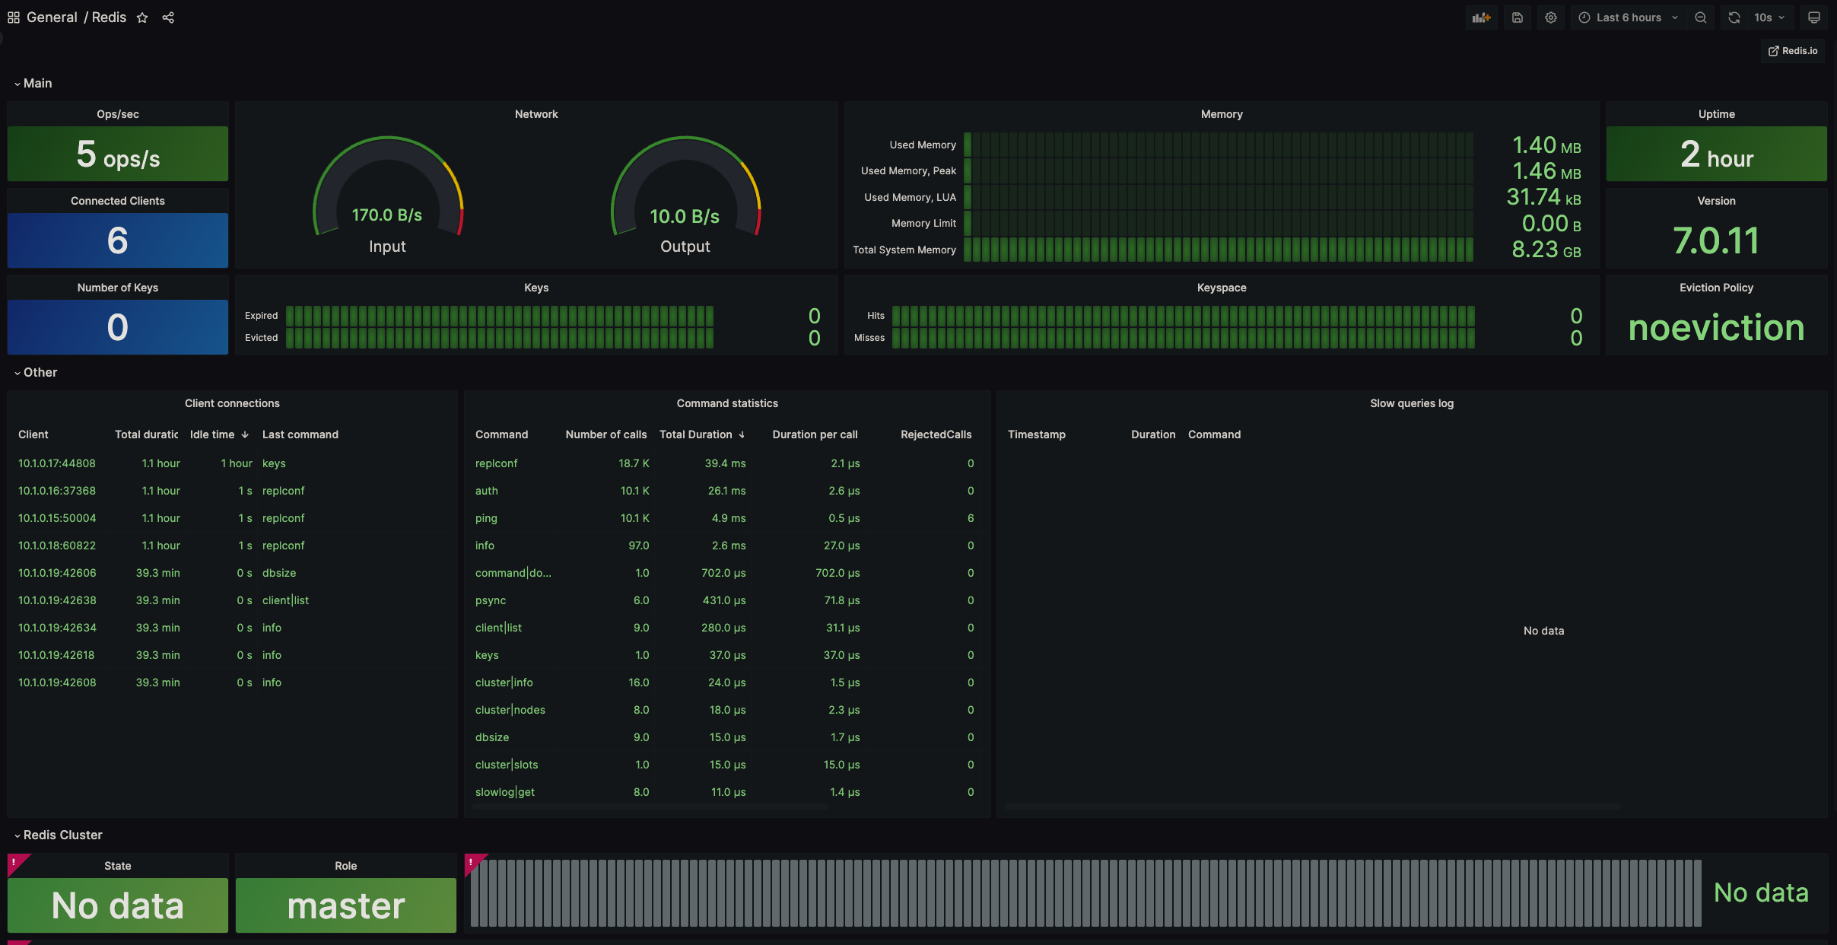Zoom out the time range
Viewport: 1837px width, 945px height.
tap(1701, 17)
